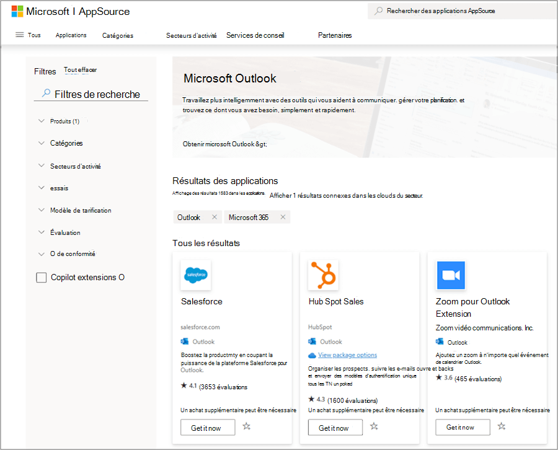Image resolution: width=558 pixels, height=450 pixels.
Task: Click Afficher 1 résultats connexes link
Action: tap(346, 195)
